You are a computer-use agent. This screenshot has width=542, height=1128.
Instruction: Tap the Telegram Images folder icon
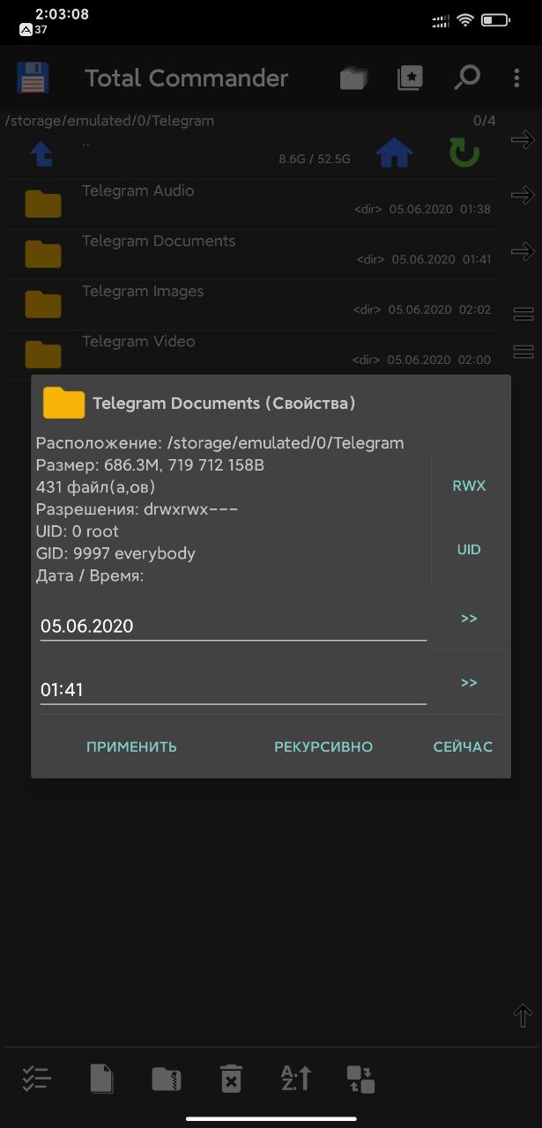click(x=43, y=304)
